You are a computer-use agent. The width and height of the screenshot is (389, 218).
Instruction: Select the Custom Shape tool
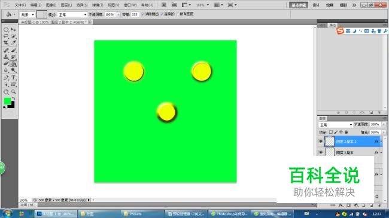pyautogui.click(x=13, y=84)
